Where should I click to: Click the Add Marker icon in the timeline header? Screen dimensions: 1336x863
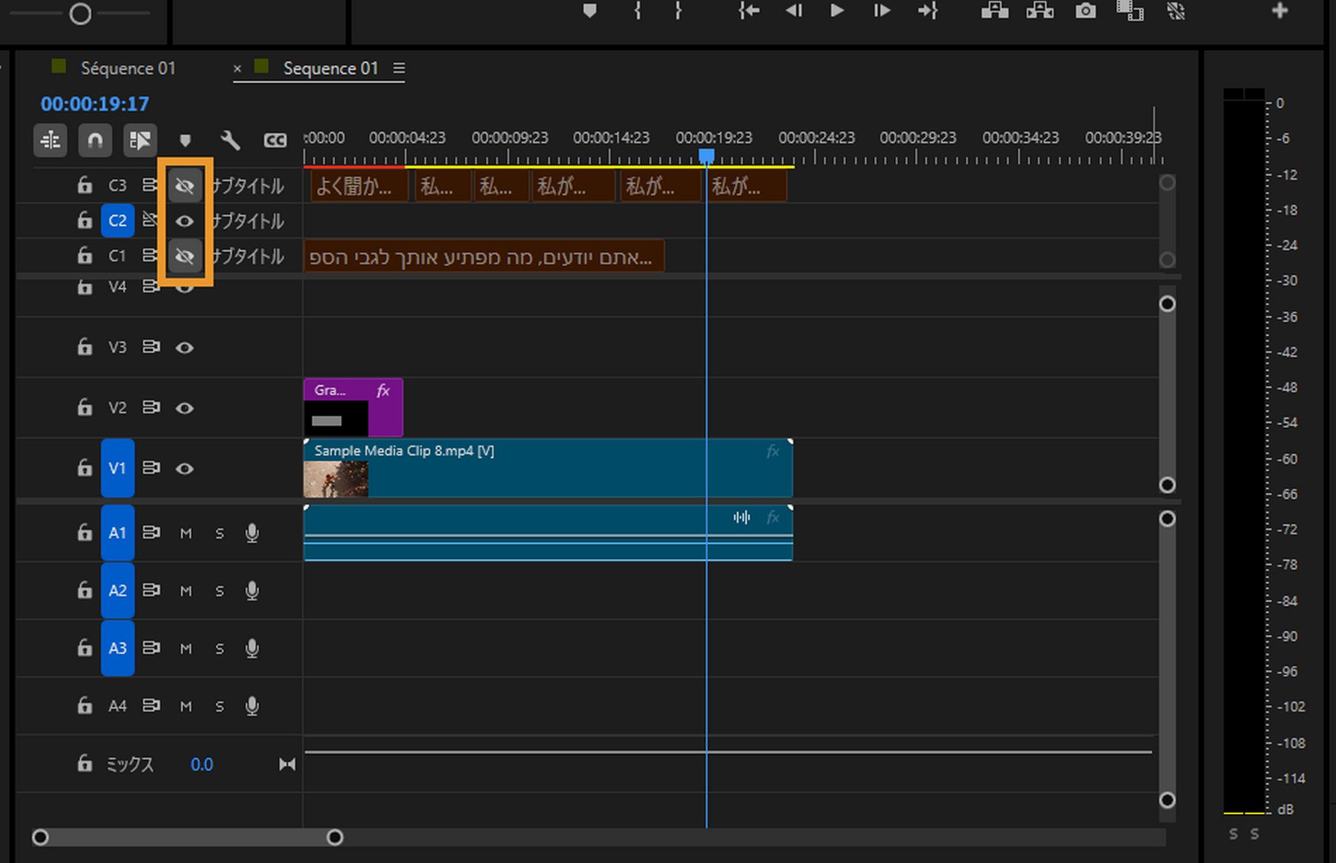[185, 141]
